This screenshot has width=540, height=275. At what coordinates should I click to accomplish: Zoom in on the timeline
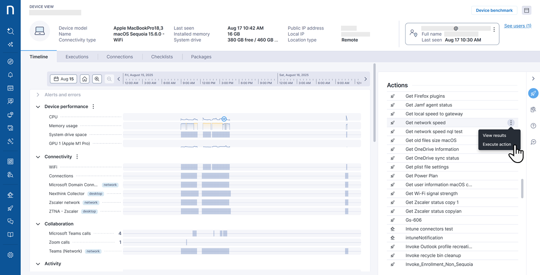tap(97, 79)
